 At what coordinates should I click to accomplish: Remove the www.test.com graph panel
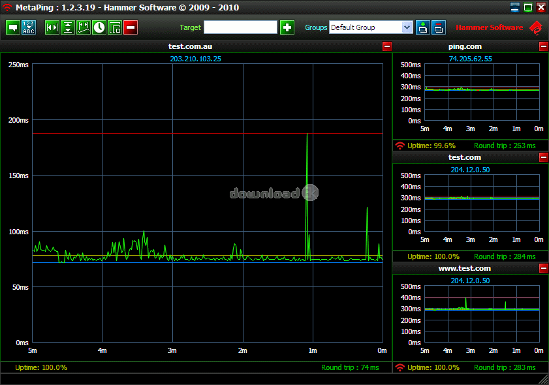544,268
